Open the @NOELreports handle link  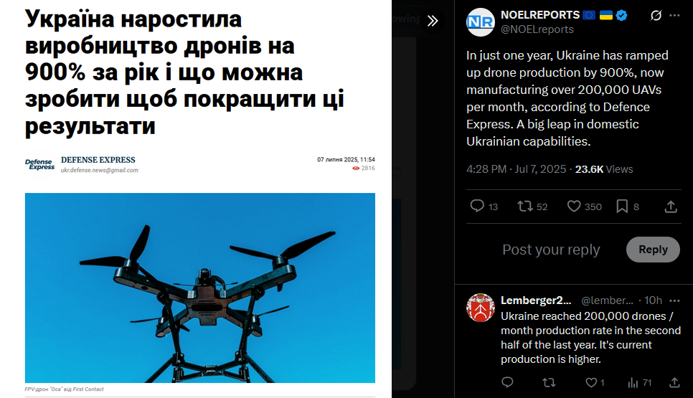pyautogui.click(x=537, y=29)
